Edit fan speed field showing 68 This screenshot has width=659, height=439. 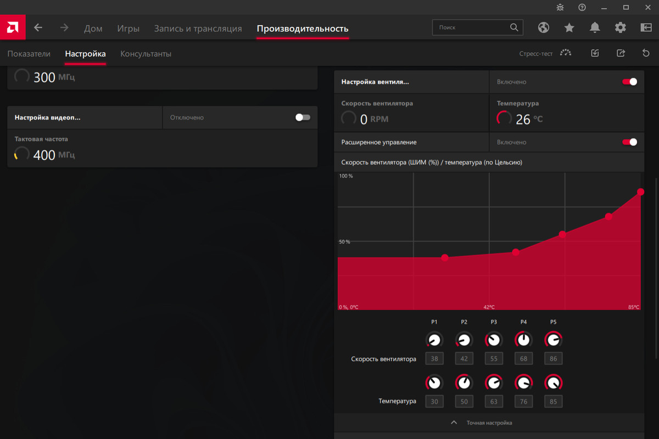click(523, 359)
